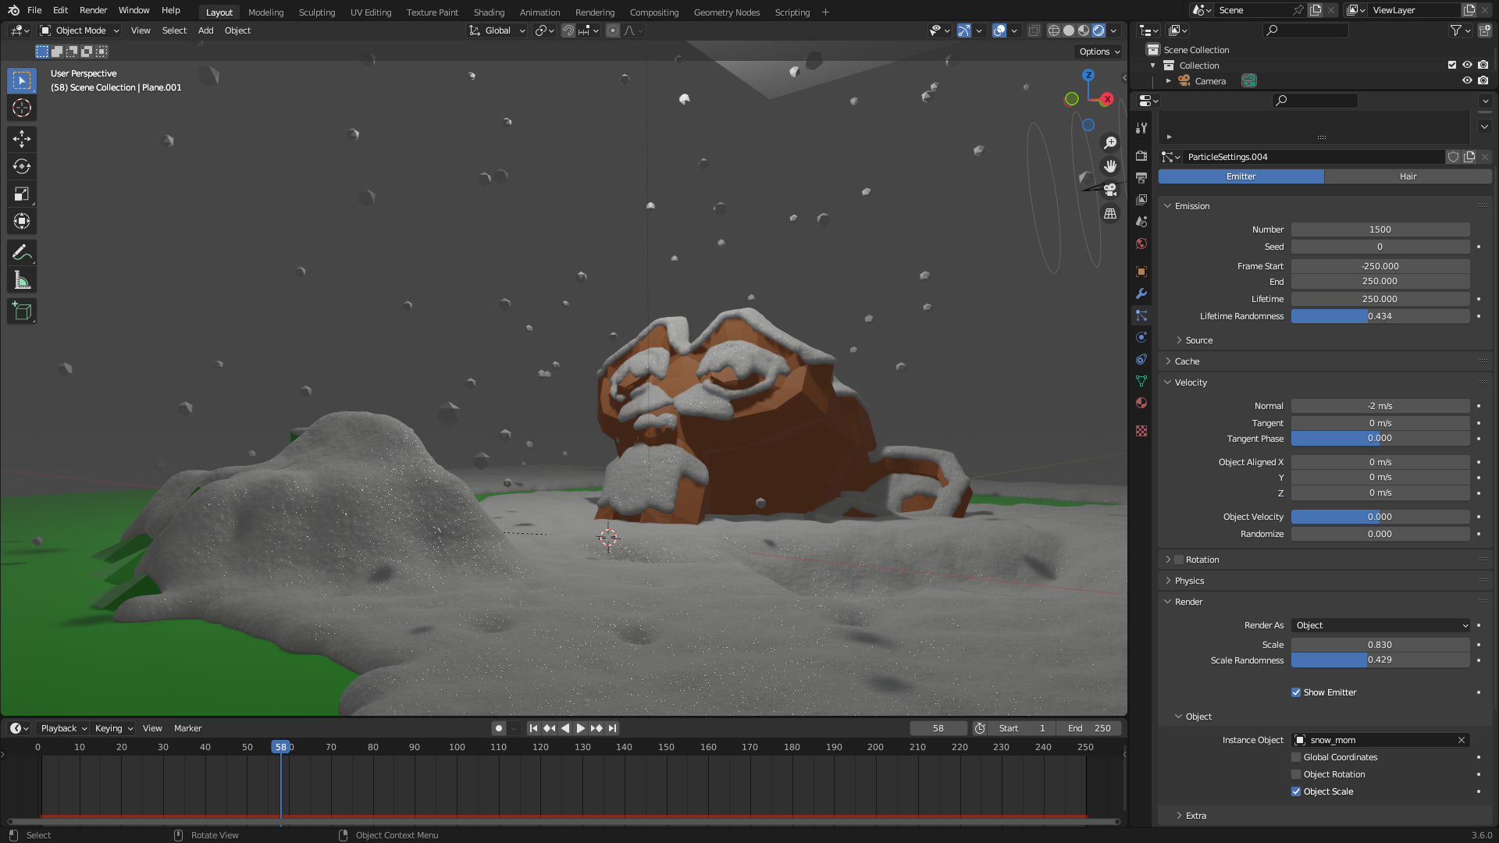
Task: Enable the Global Coordinates checkbox
Action: 1296,757
